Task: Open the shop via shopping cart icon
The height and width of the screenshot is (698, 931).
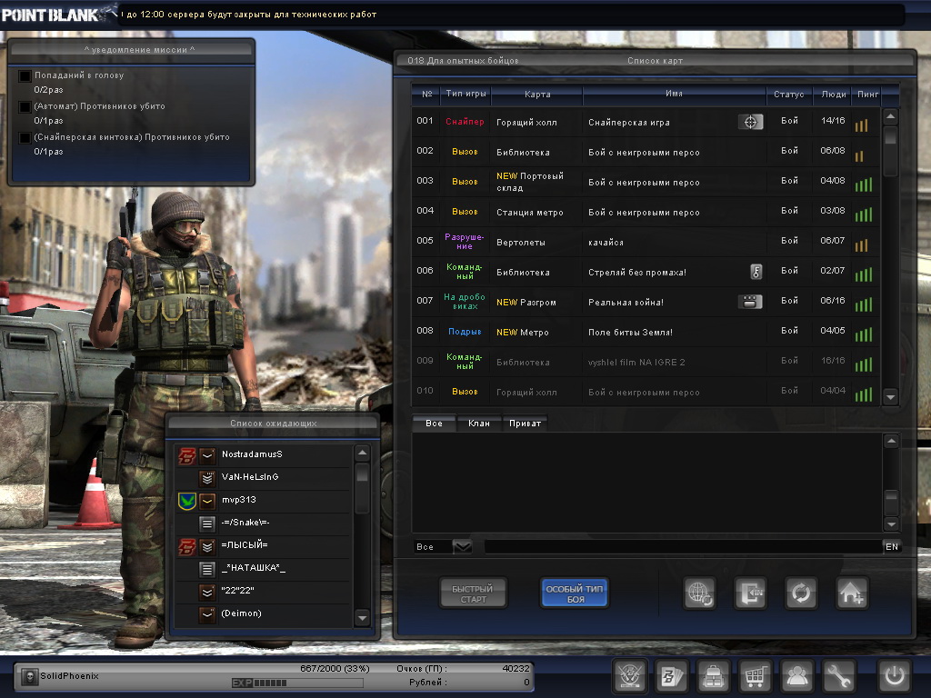Action: point(754,676)
